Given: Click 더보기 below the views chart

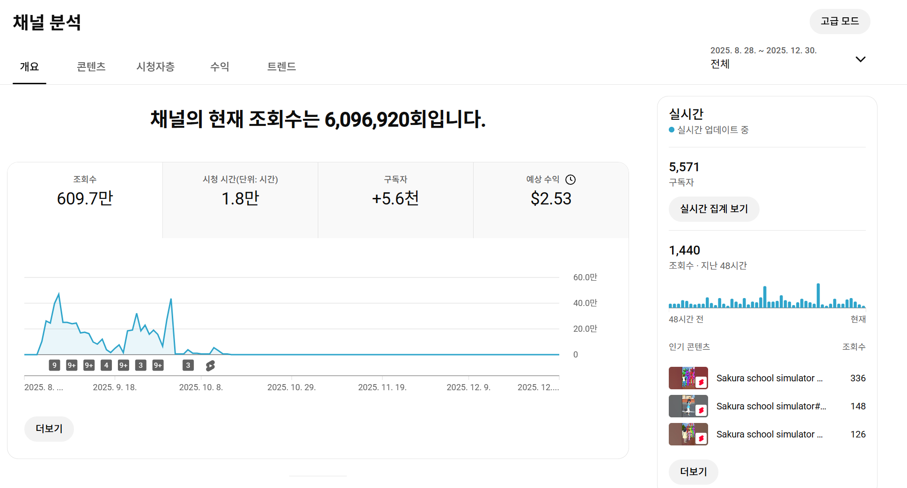Looking at the screenshot, I should click(x=49, y=429).
